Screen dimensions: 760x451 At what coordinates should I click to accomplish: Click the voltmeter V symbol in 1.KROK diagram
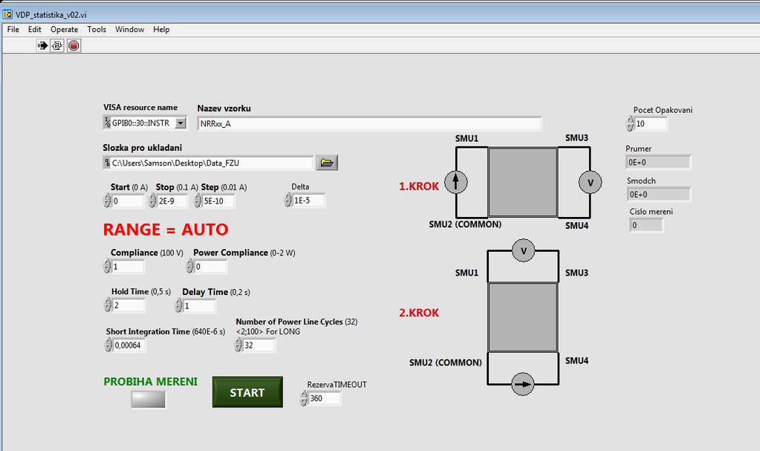[x=590, y=182]
